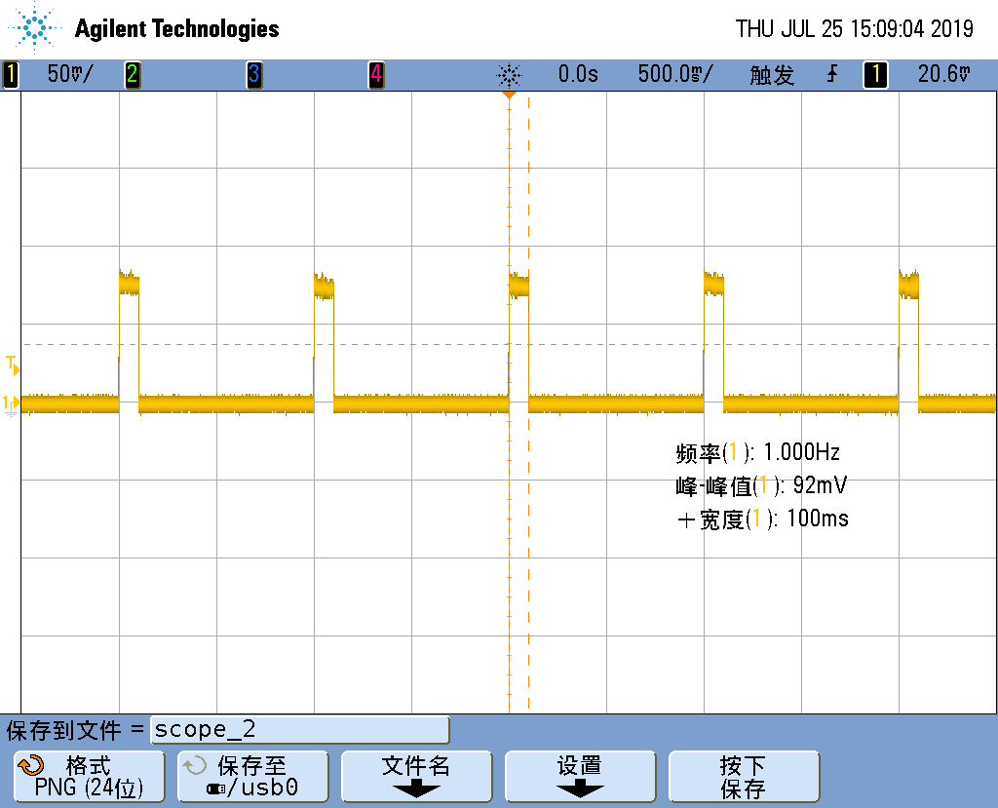Enable channel 3 blue indicator

click(x=253, y=74)
